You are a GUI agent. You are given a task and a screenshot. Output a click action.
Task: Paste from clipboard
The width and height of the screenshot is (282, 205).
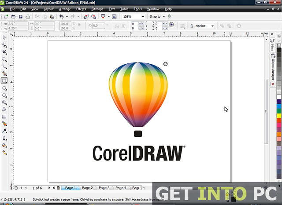tap(52, 17)
